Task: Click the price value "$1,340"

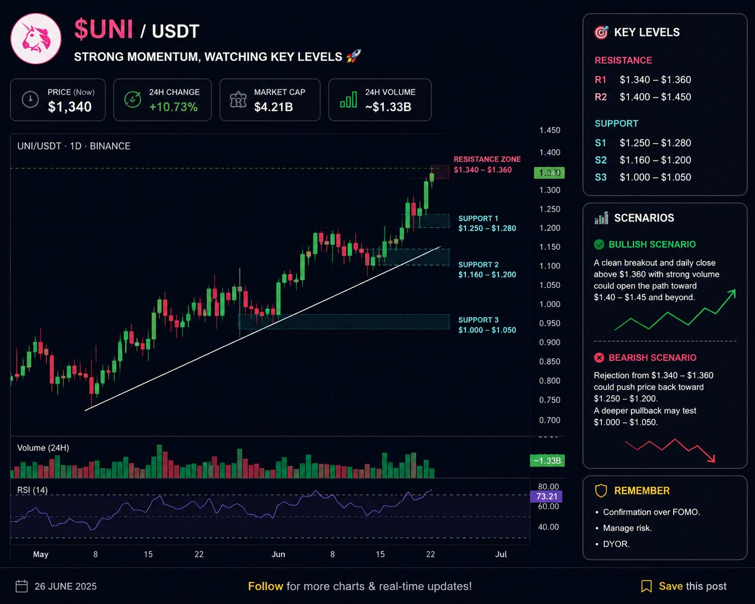Action: click(x=69, y=107)
